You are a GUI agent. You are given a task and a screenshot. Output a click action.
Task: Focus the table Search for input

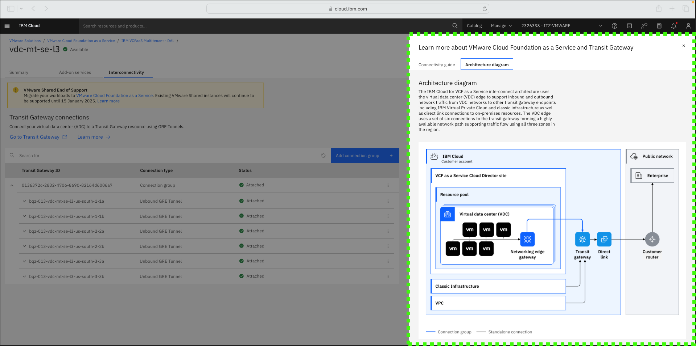point(168,156)
